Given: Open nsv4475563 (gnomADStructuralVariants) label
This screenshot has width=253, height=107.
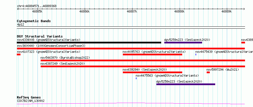Looking at the screenshot, I should [x=167, y=75].
